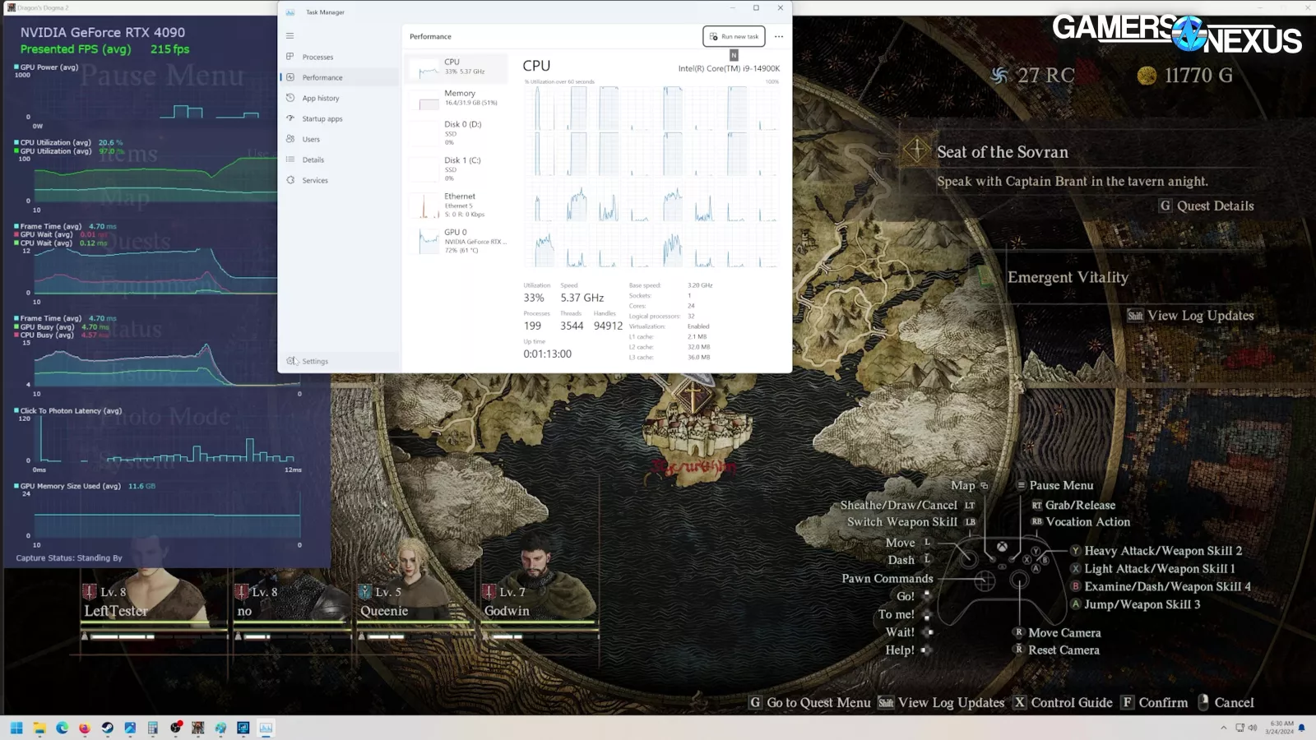Switch to the App history page
Image resolution: width=1316 pixels, height=740 pixels.
coord(320,98)
